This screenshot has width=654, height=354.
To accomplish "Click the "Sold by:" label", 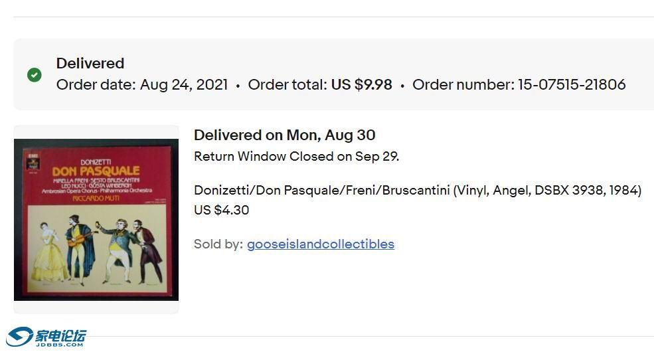I will (x=218, y=244).
